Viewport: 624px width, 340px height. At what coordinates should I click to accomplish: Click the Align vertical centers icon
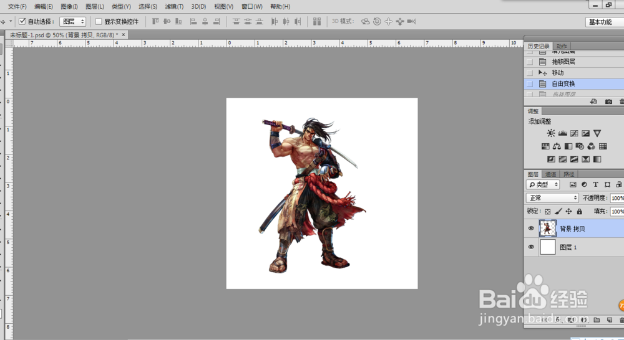pyautogui.click(x=167, y=21)
